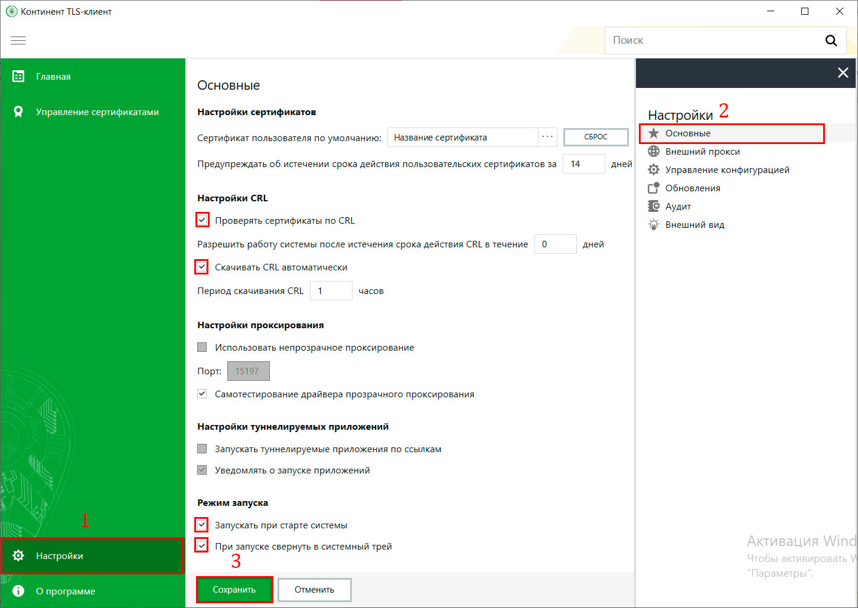Click the globe icon for Внешний прокси
This screenshot has height=608, width=858.
click(653, 152)
